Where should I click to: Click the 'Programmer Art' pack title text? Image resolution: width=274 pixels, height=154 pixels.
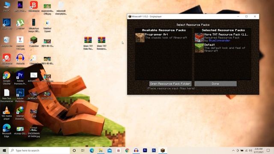(156, 35)
